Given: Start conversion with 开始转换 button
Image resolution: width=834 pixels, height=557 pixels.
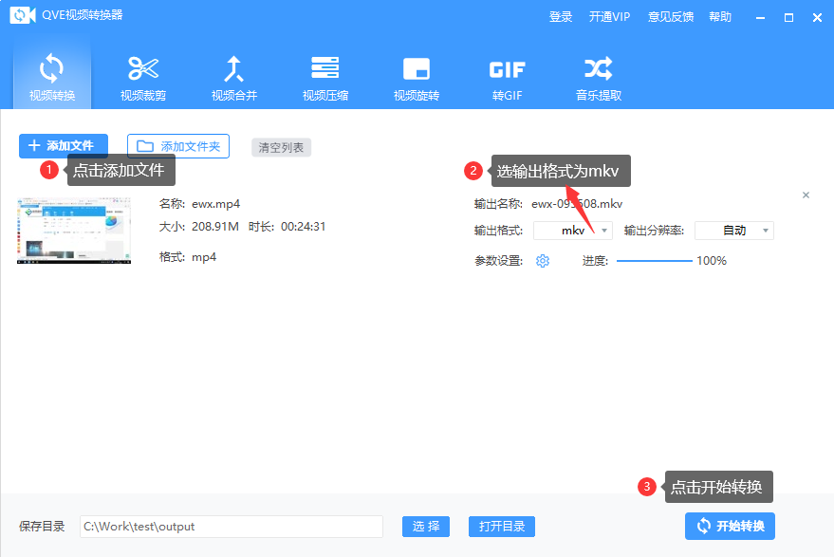Looking at the screenshot, I should 730,526.
